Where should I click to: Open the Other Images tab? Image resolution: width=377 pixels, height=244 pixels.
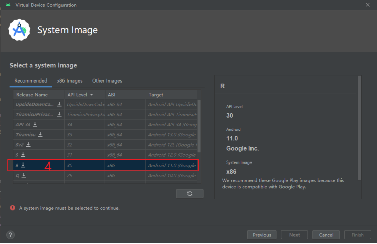tap(107, 81)
